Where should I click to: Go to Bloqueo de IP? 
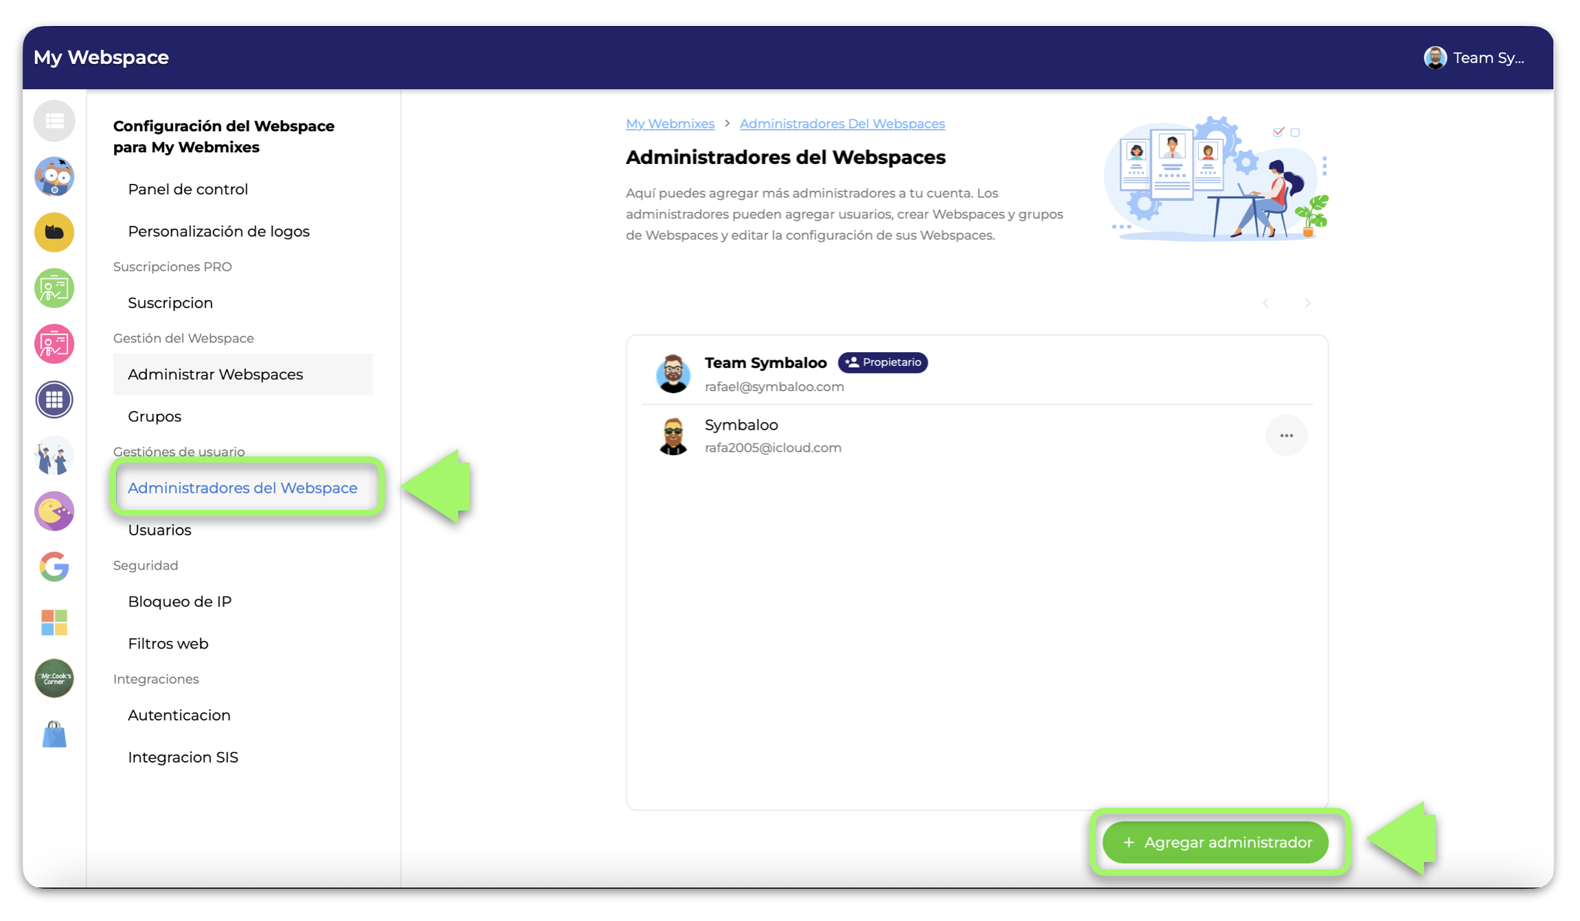click(179, 602)
